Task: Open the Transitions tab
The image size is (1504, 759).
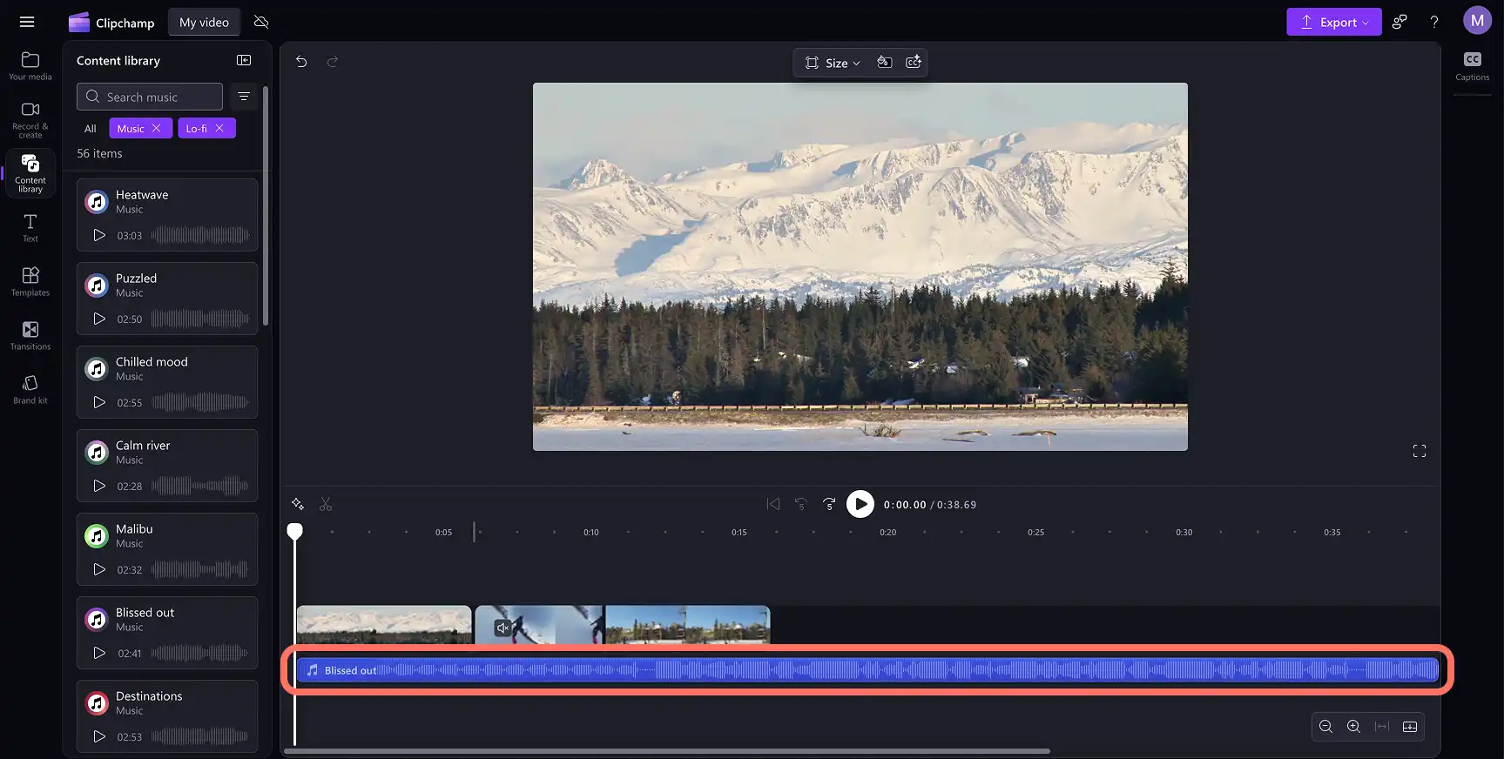Action: 30,336
